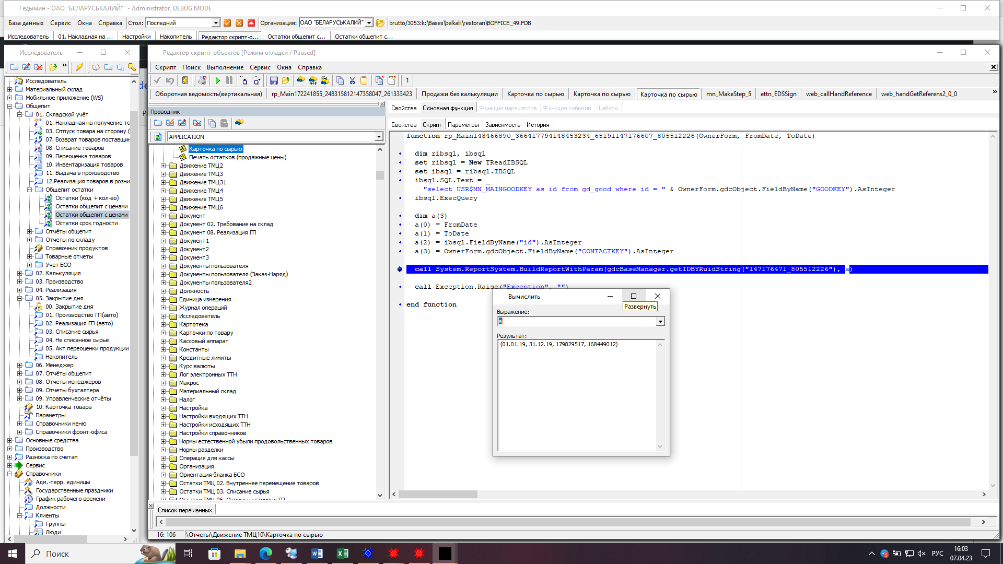Save the script using the floppy disk icon
1003x564 pixels.
click(273, 80)
